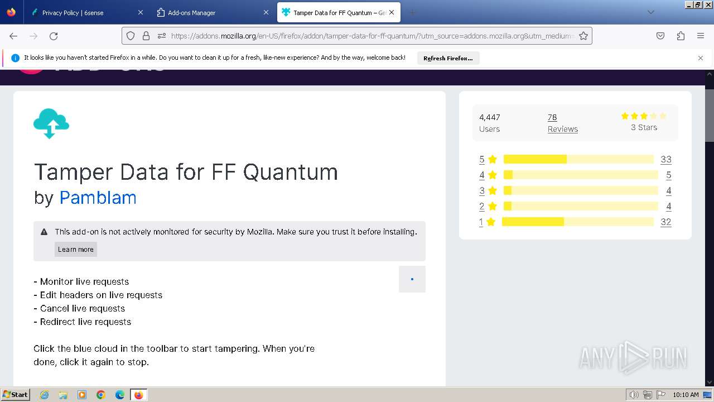The width and height of the screenshot is (714, 402).
Task: Click the loading install button
Action: [412, 279]
